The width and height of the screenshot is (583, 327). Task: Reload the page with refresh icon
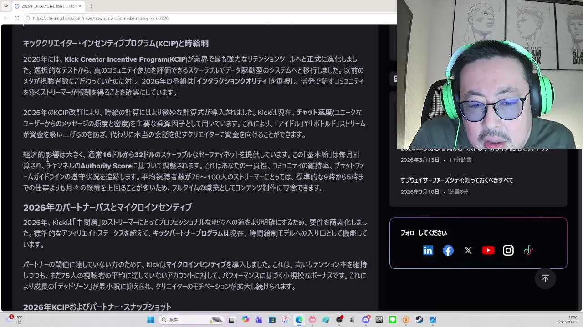point(17,18)
